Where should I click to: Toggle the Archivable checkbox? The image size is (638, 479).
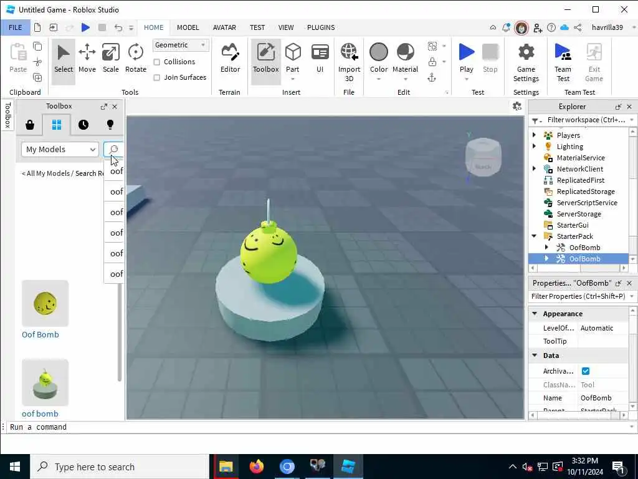(x=586, y=371)
